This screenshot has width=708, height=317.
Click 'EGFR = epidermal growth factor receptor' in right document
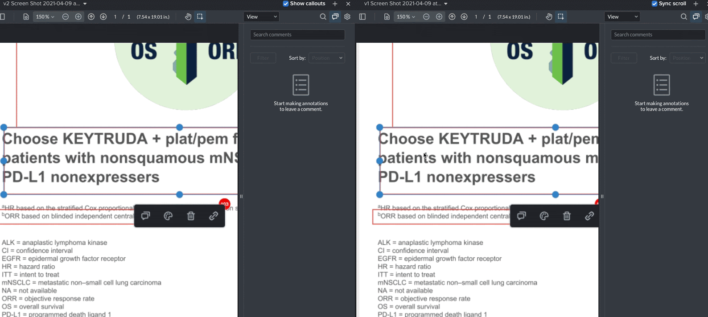click(x=440, y=259)
